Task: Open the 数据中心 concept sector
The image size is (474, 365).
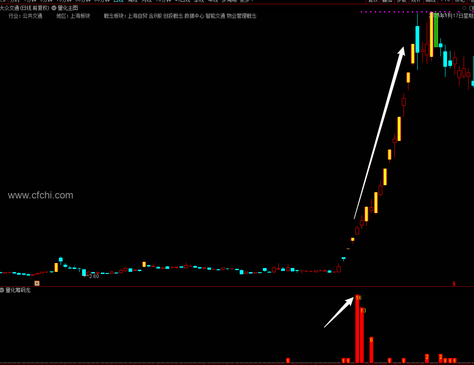Action: (x=194, y=16)
